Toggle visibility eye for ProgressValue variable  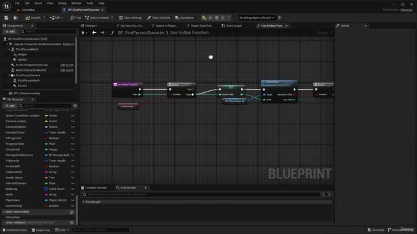[72, 144]
